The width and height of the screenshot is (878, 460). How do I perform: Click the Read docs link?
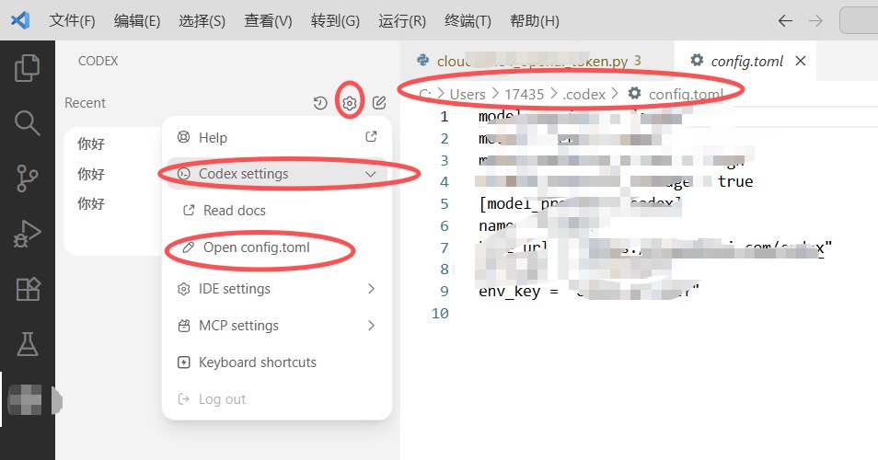[234, 211]
